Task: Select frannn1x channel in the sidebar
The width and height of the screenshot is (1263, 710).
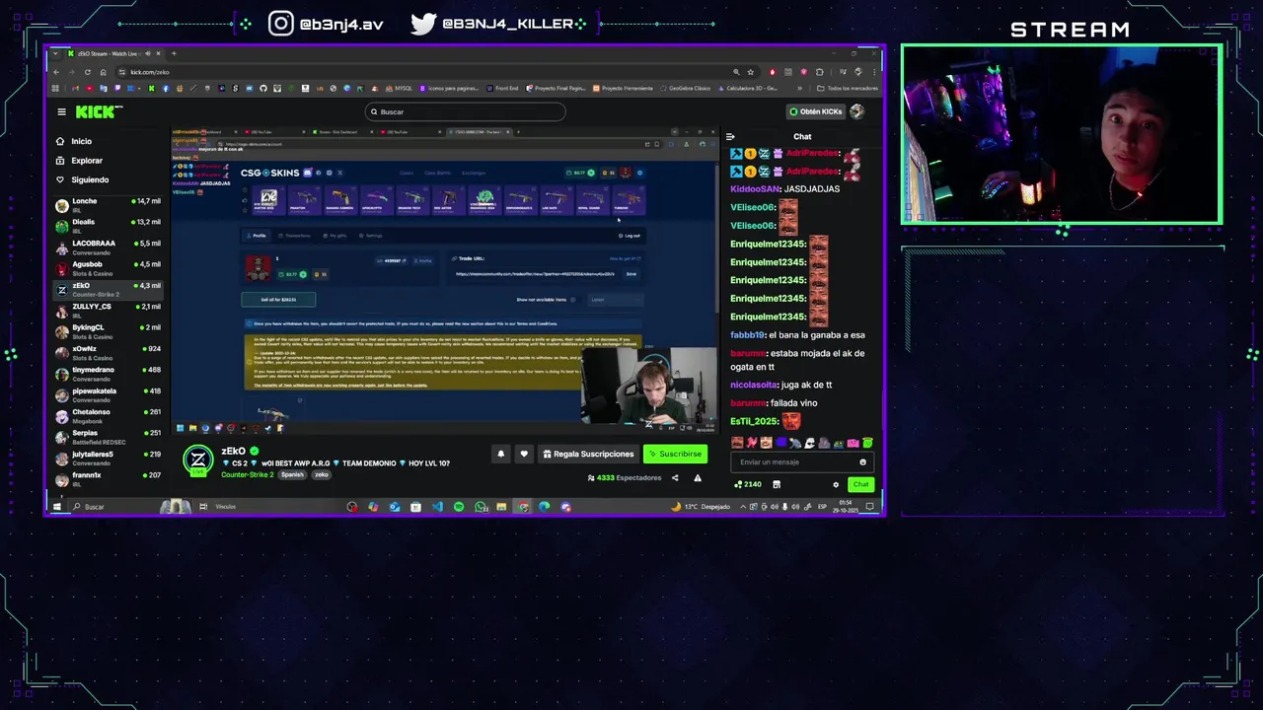Action: 108,478
